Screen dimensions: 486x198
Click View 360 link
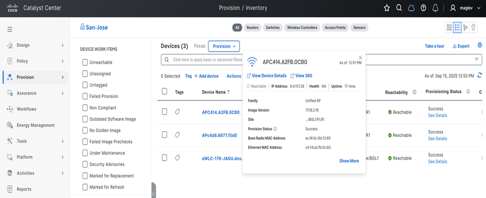(x=301, y=76)
